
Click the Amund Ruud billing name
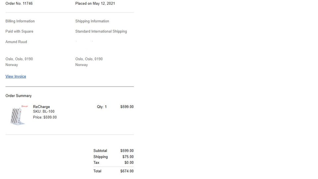pyautogui.click(x=16, y=42)
